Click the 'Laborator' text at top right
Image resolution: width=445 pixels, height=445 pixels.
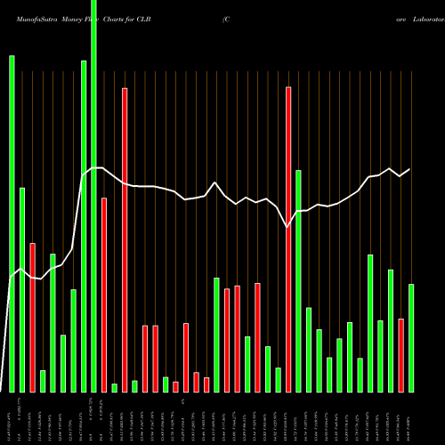point(429,20)
